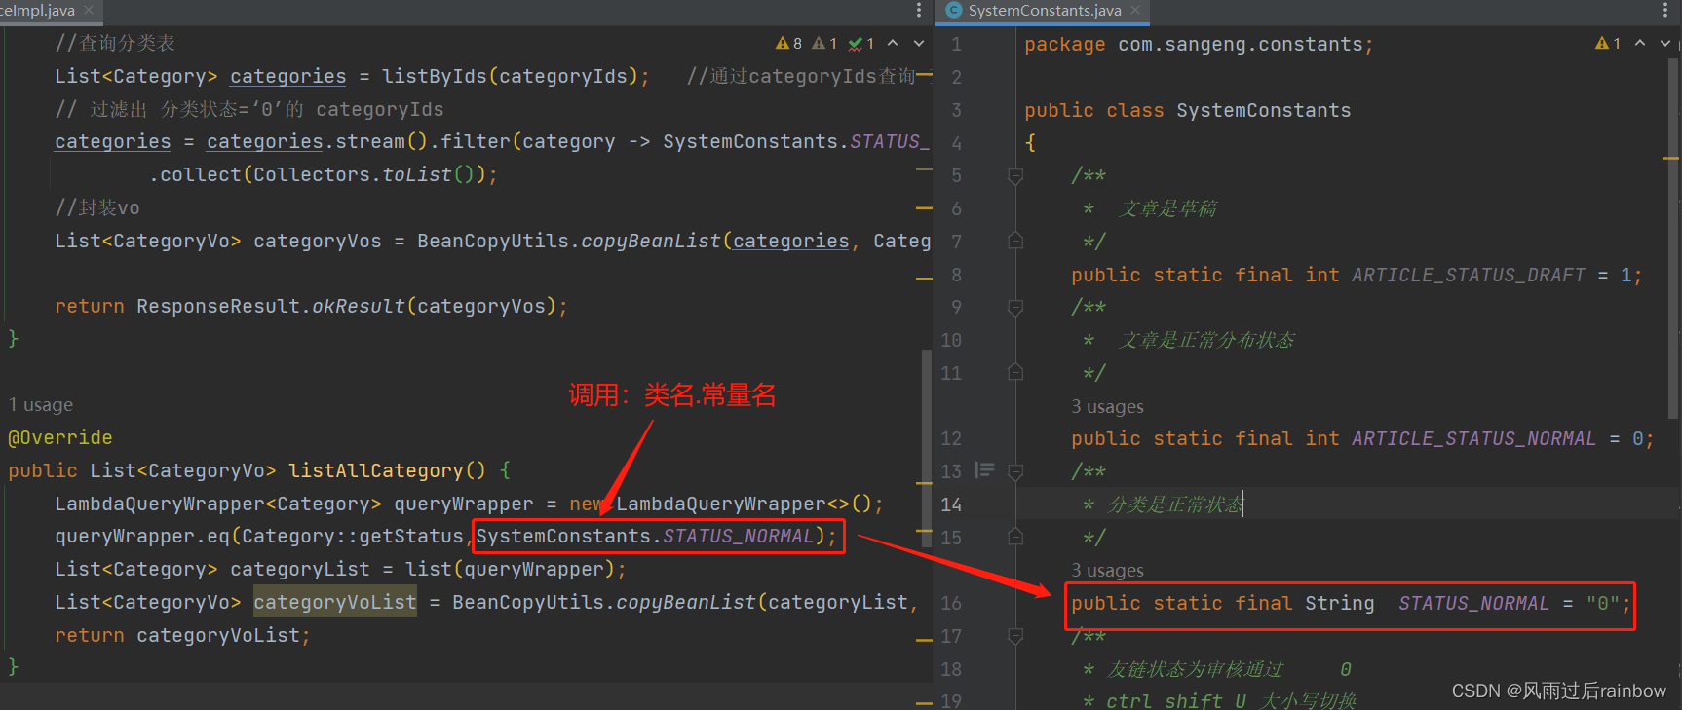Click line number 8 in the gutter

(956, 275)
